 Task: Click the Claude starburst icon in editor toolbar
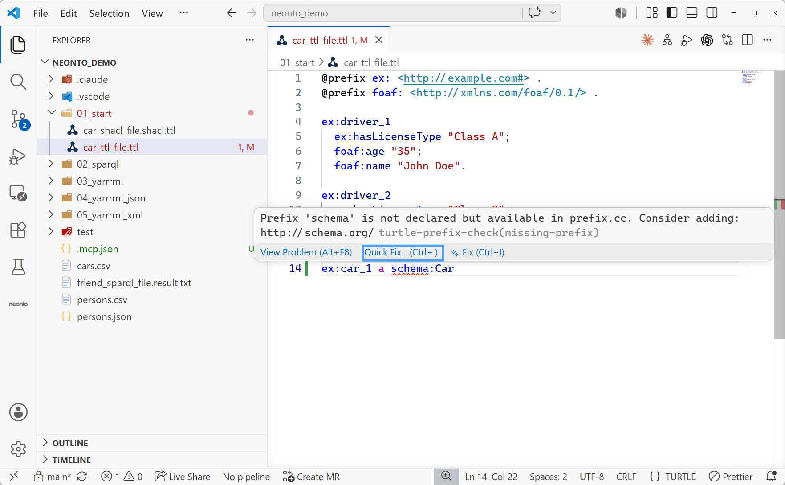click(x=647, y=40)
